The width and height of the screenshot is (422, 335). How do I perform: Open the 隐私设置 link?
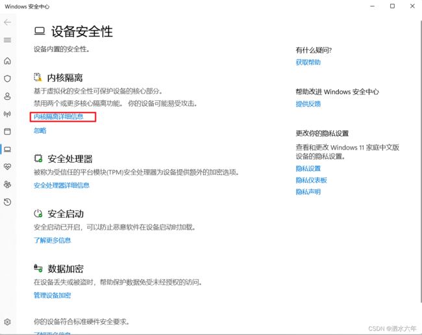(308, 168)
